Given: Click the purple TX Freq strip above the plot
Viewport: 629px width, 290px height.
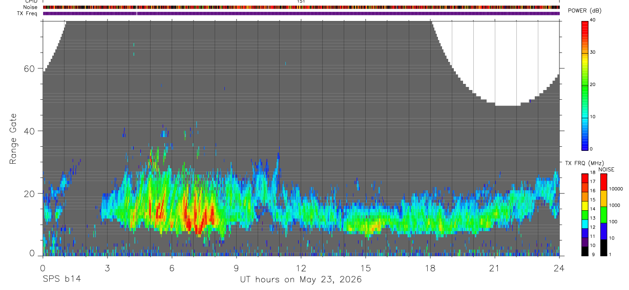Looking at the screenshot, I should 301,13.
